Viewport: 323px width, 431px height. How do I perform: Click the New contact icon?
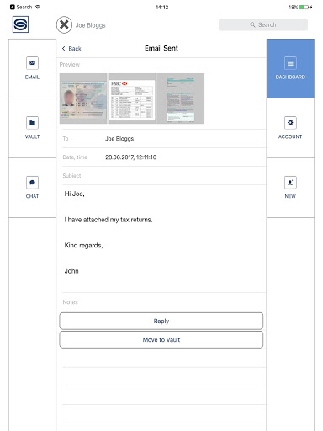pyautogui.click(x=290, y=183)
